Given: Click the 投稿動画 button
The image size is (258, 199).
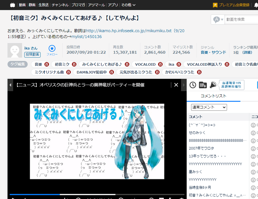Looking at the screenshot, I should click(33, 54).
